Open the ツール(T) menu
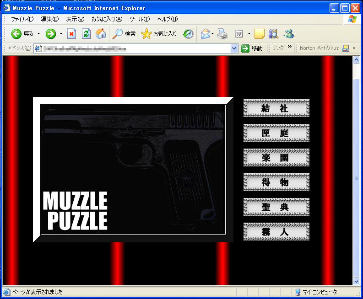This screenshot has width=363, height=299. 140,19
